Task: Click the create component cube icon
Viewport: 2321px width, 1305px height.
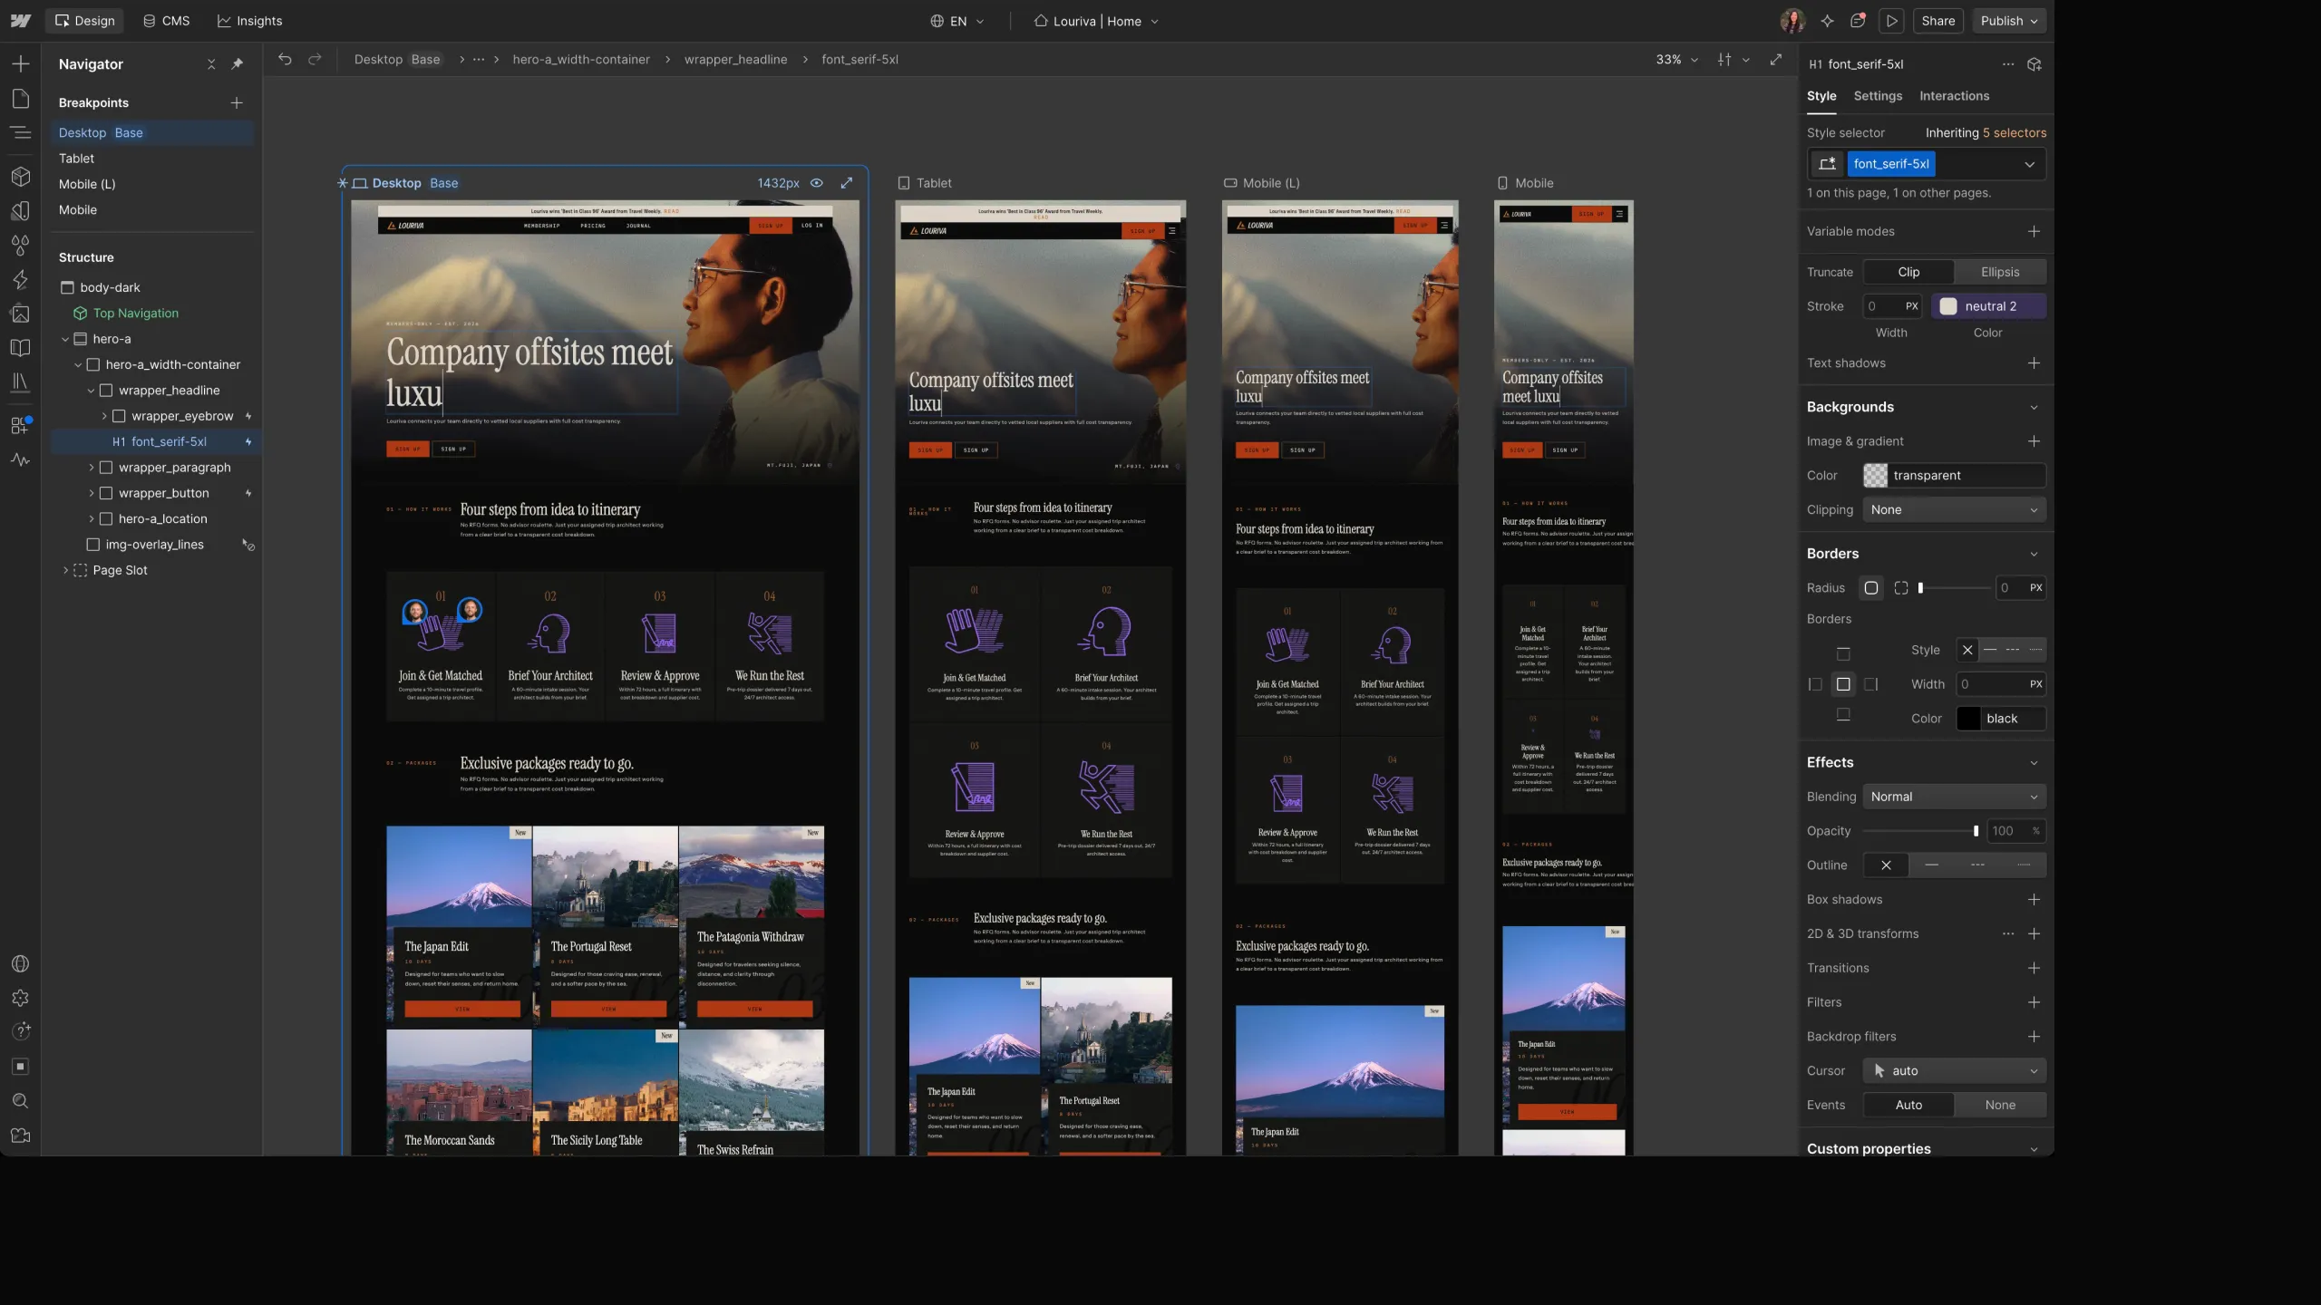Action: pos(2035,64)
